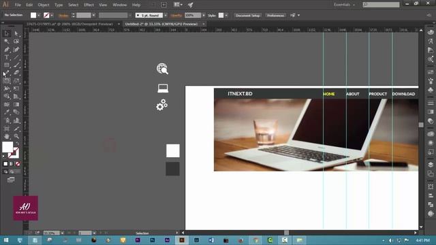The image size is (436, 245).
Task: Open the Window menu
Action: [120, 5]
